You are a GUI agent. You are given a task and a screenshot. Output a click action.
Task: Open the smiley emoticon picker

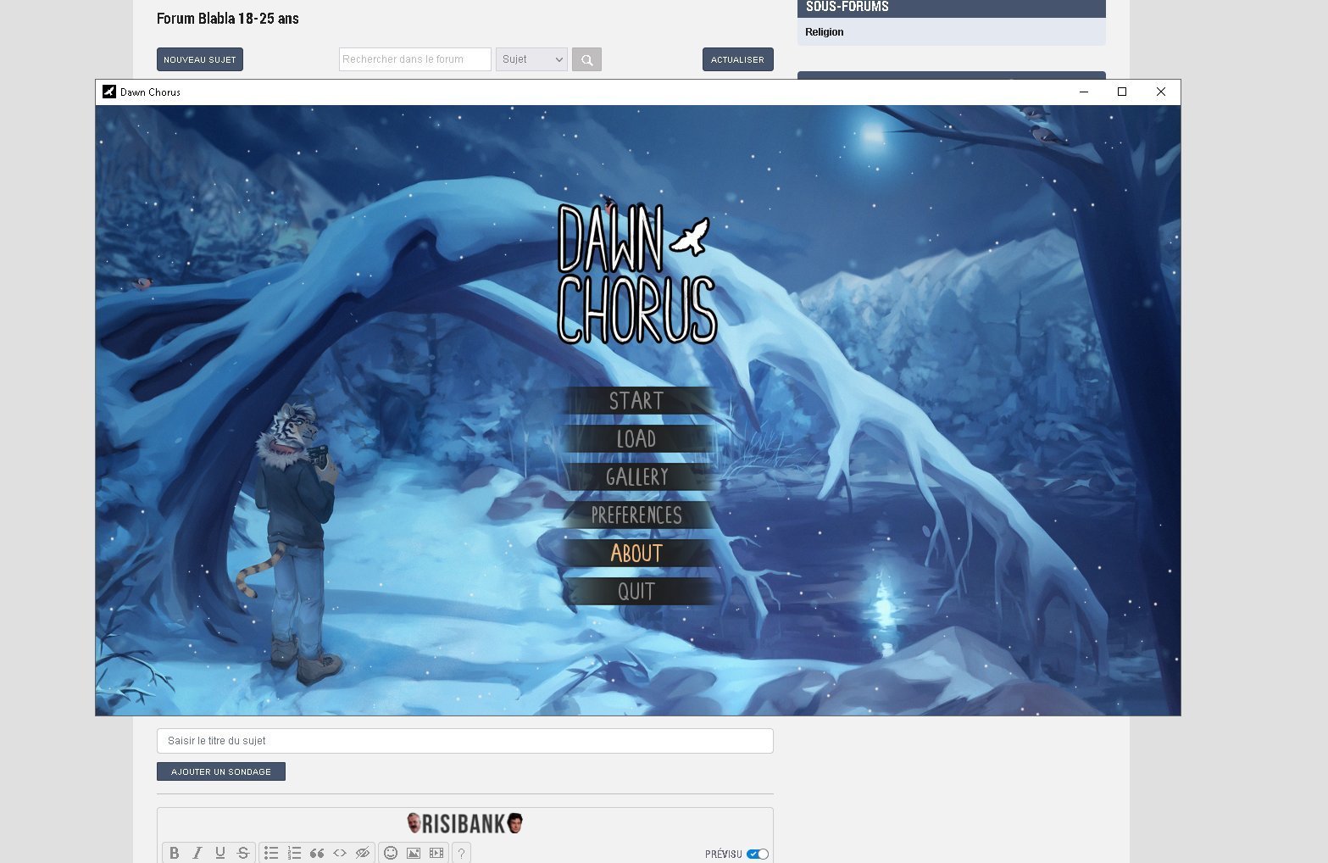click(x=391, y=853)
